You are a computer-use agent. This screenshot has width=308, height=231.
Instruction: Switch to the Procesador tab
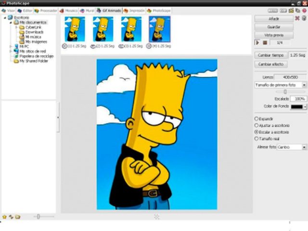(46, 11)
